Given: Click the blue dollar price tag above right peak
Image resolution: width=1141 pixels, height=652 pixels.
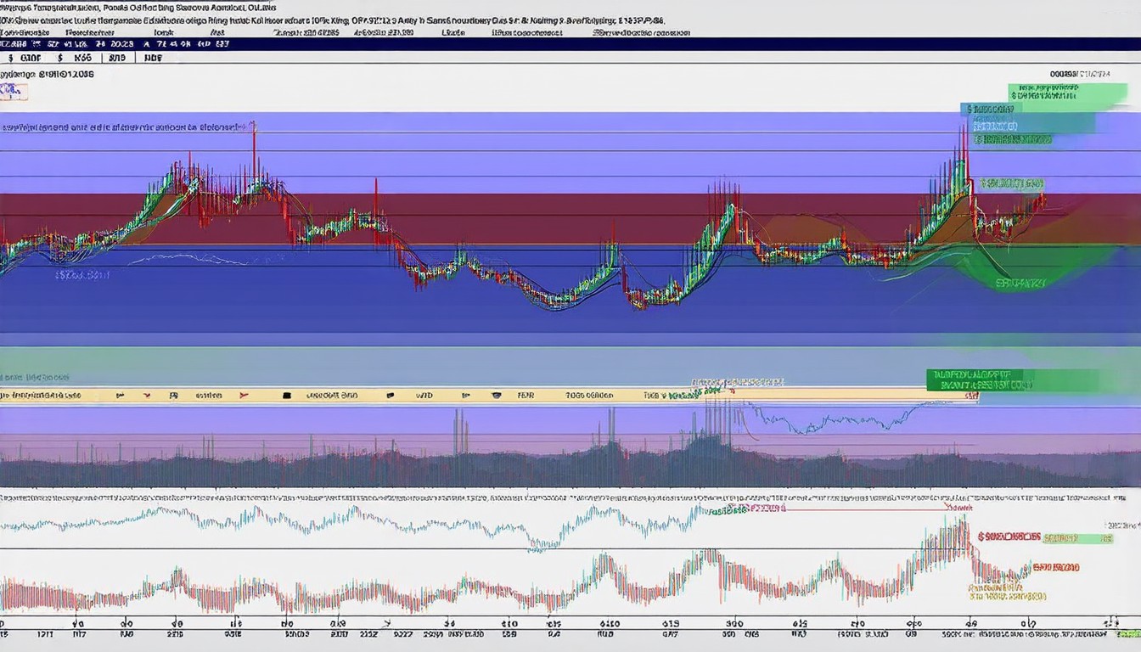Looking at the screenshot, I should [x=991, y=109].
